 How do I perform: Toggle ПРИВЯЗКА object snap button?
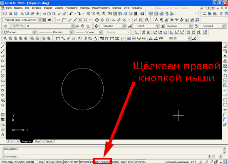tap(87, 162)
